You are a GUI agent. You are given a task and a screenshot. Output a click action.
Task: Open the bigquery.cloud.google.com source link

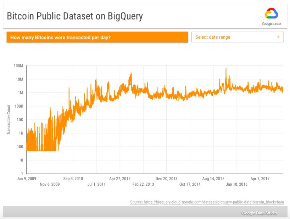pyautogui.click(x=207, y=202)
